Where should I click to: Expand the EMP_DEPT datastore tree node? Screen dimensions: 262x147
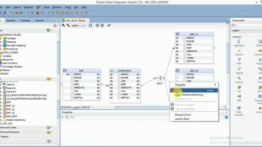click(1, 116)
